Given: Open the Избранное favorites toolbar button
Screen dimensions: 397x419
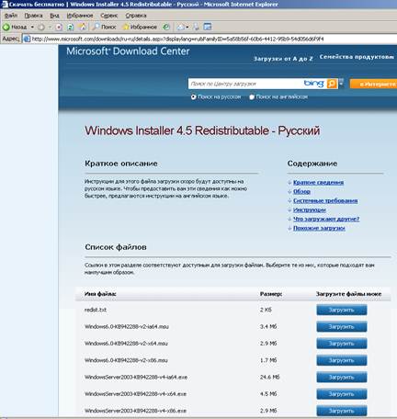Looking at the screenshot, I should [140, 28].
